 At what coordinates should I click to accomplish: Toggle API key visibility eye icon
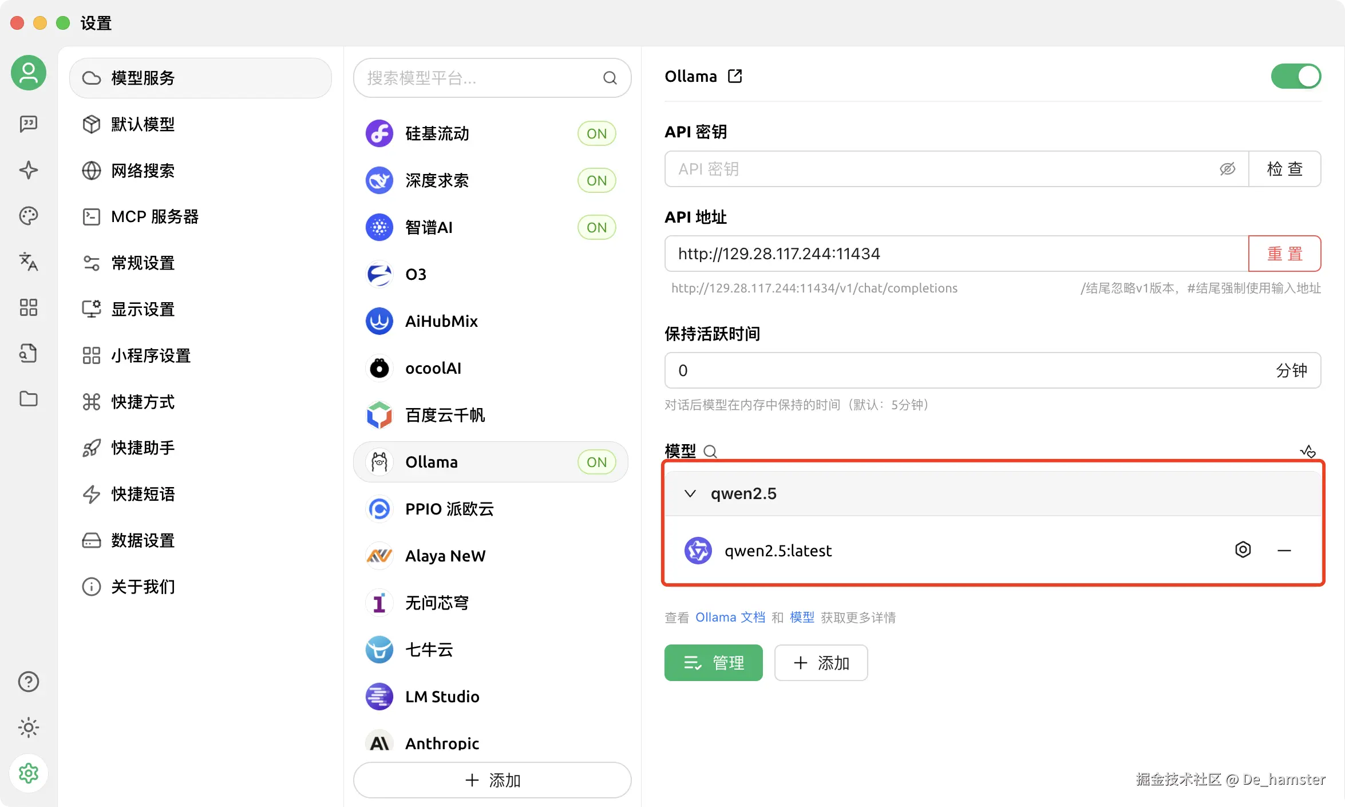[x=1227, y=169]
